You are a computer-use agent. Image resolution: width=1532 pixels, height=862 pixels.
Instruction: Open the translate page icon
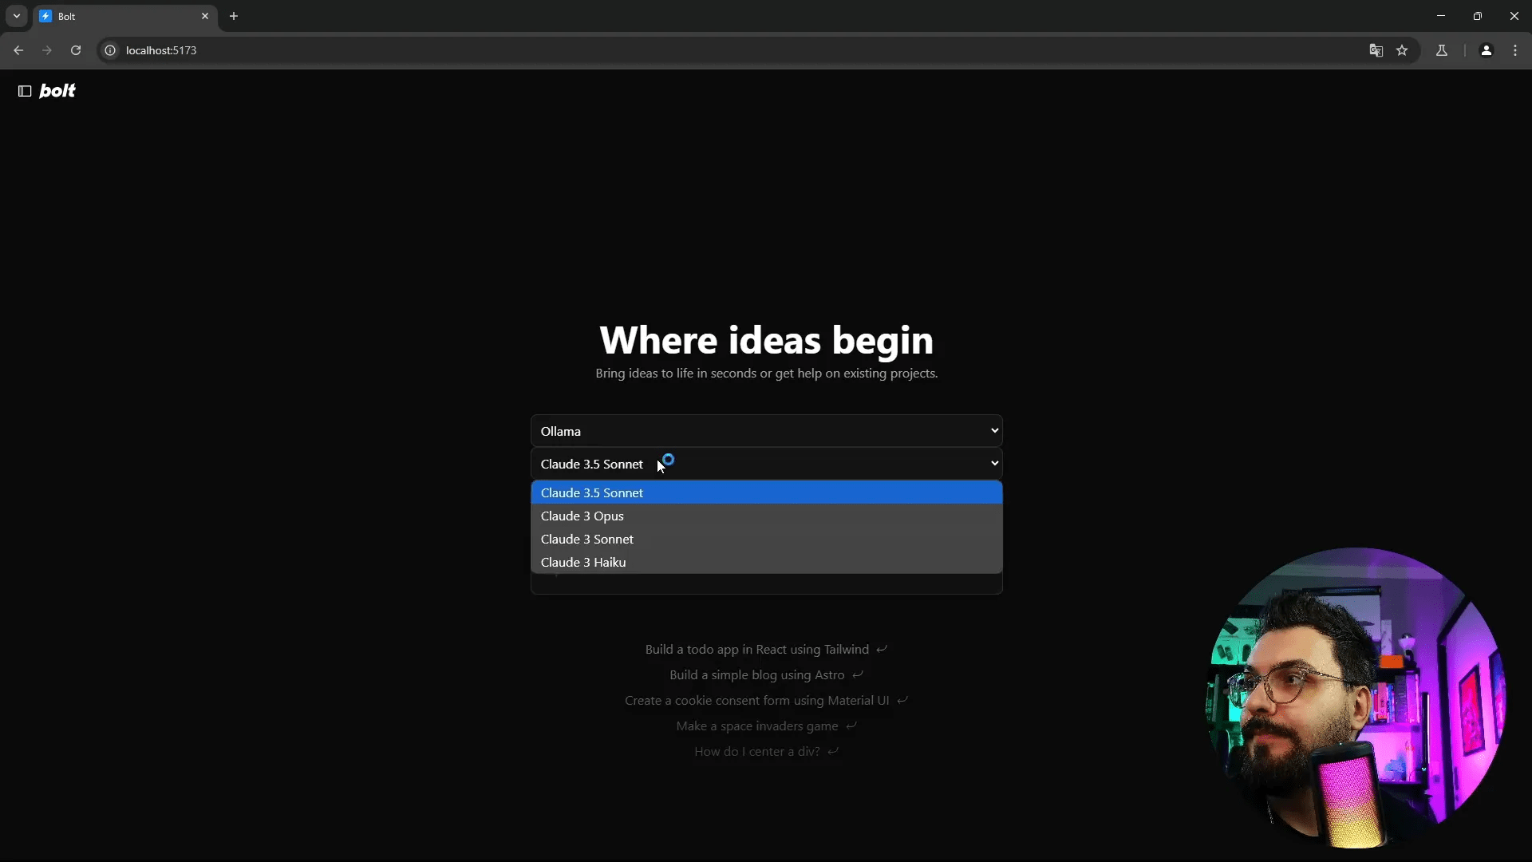[1376, 50]
